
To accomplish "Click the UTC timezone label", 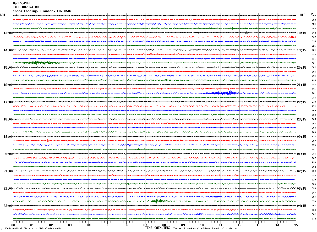I will coord(303,15).
